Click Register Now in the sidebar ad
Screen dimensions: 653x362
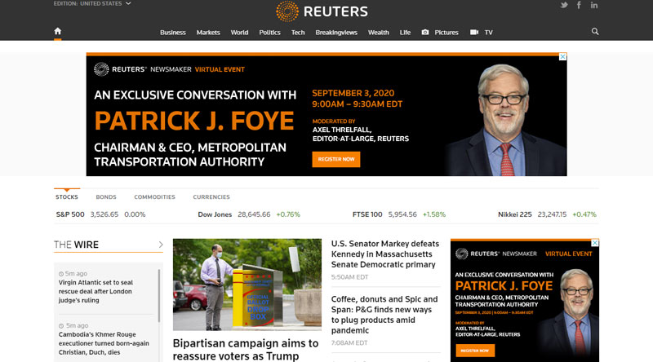[475, 351]
